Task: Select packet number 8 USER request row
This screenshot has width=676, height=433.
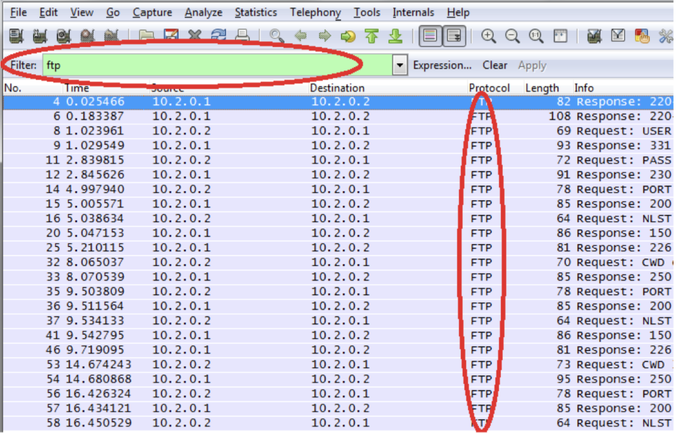Action: tap(243, 131)
